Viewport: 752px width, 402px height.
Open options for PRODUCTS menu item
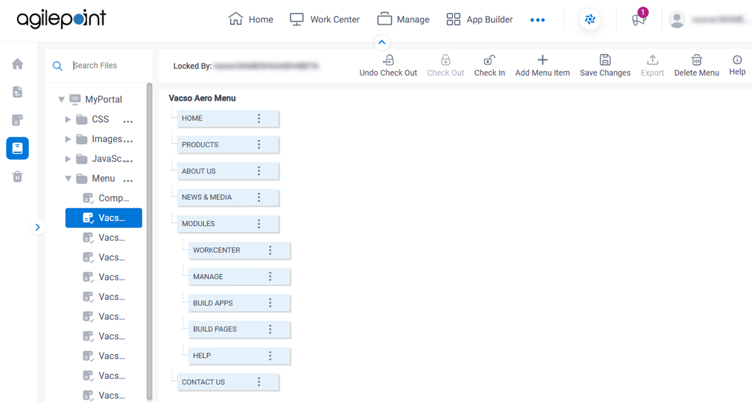(258, 145)
